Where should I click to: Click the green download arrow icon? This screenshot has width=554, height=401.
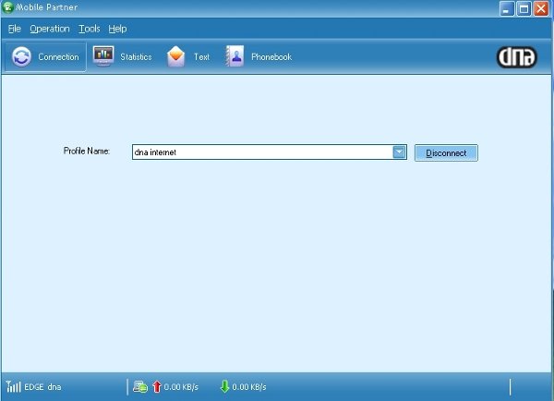click(x=224, y=386)
